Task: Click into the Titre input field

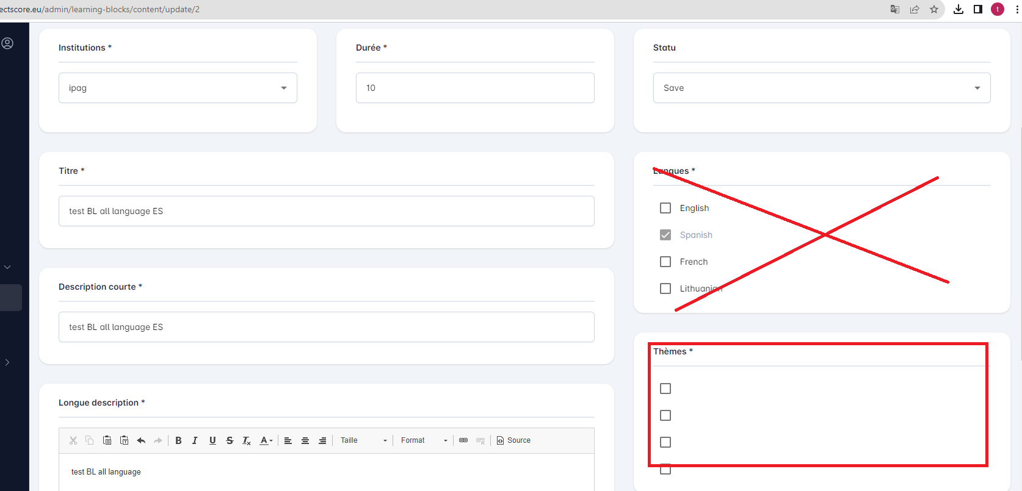Action: (326, 211)
